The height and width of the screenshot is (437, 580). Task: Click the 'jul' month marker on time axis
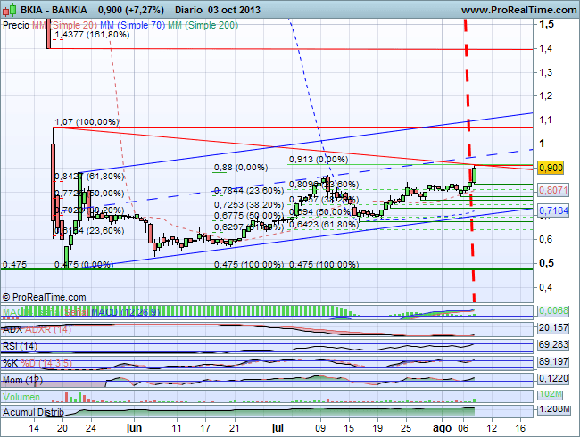pyautogui.click(x=278, y=428)
